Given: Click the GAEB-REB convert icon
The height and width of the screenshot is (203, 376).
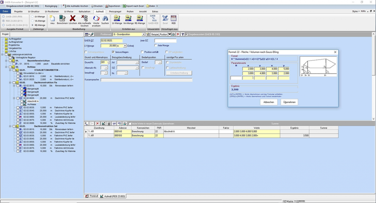Looking at the screenshot, I should pos(153,18).
